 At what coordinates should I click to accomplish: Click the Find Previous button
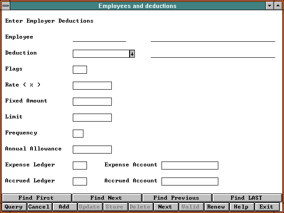click(176, 198)
